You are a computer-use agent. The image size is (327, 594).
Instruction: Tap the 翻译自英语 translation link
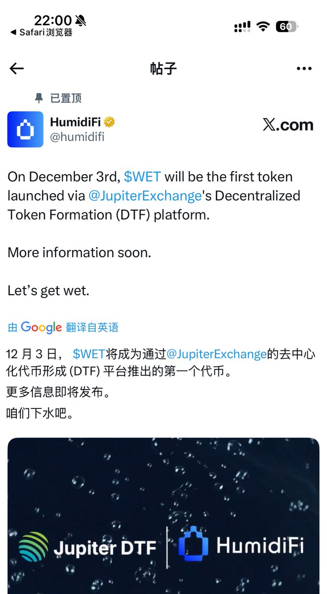click(x=92, y=327)
